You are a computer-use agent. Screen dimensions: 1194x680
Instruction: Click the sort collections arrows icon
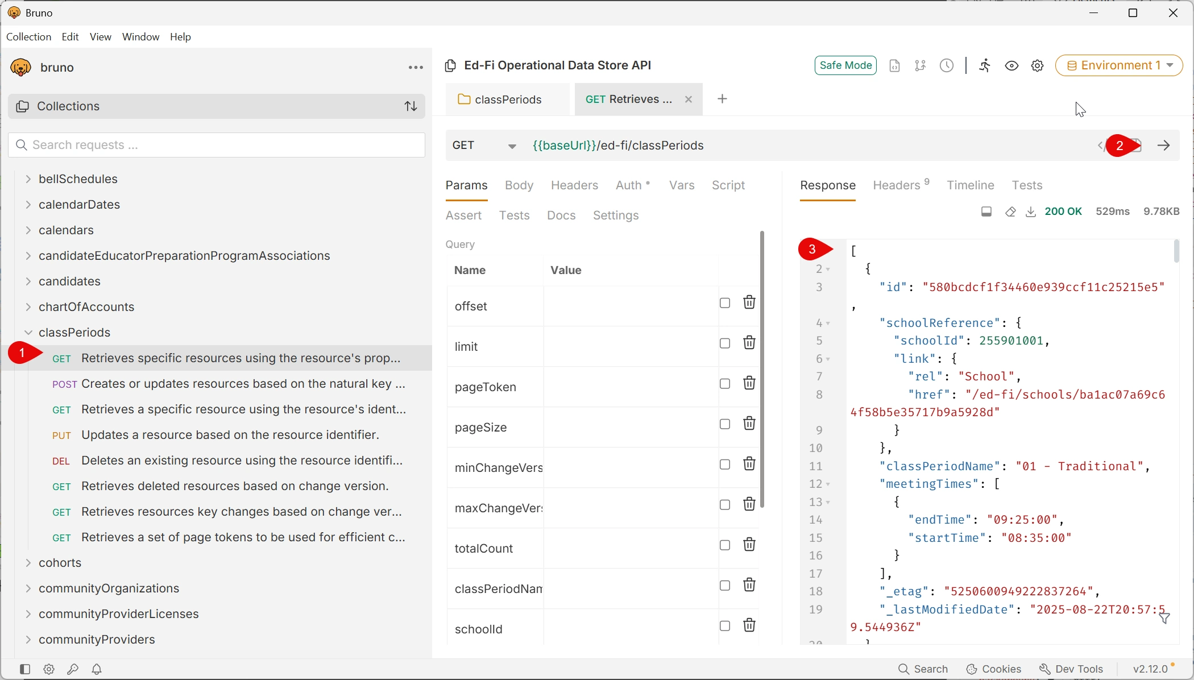click(x=411, y=106)
